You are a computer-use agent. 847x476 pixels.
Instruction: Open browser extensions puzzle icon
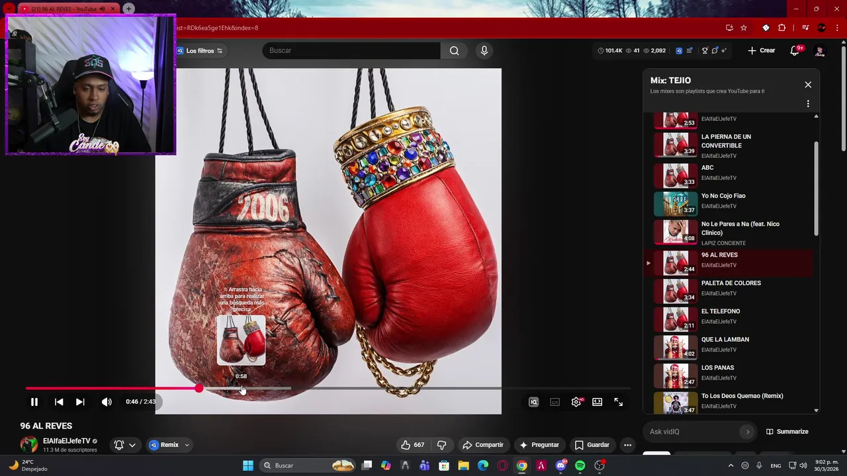point(782,28)
